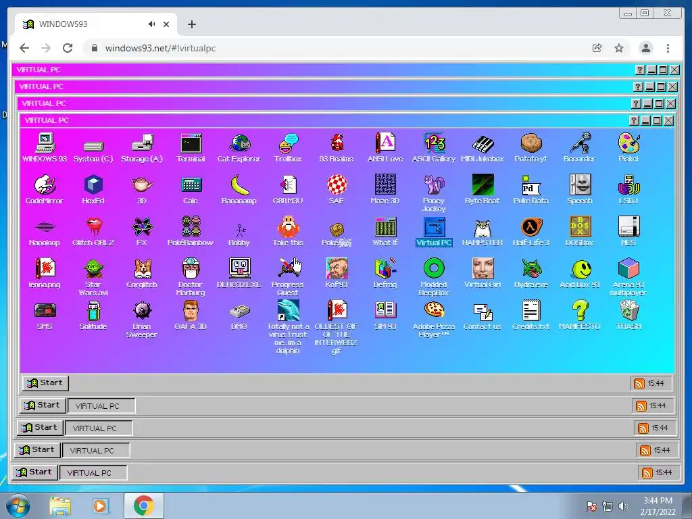Screen dimensions: 692x519
Task: Select VIRTUAL PC task in bottom taskbar
Action: tap(93, 472)
